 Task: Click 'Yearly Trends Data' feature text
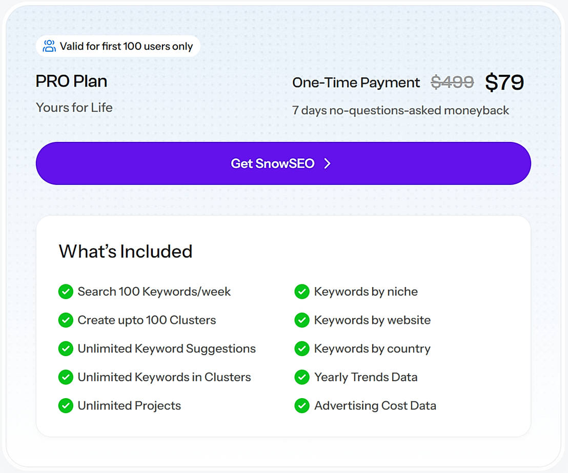tap(366, 377)
